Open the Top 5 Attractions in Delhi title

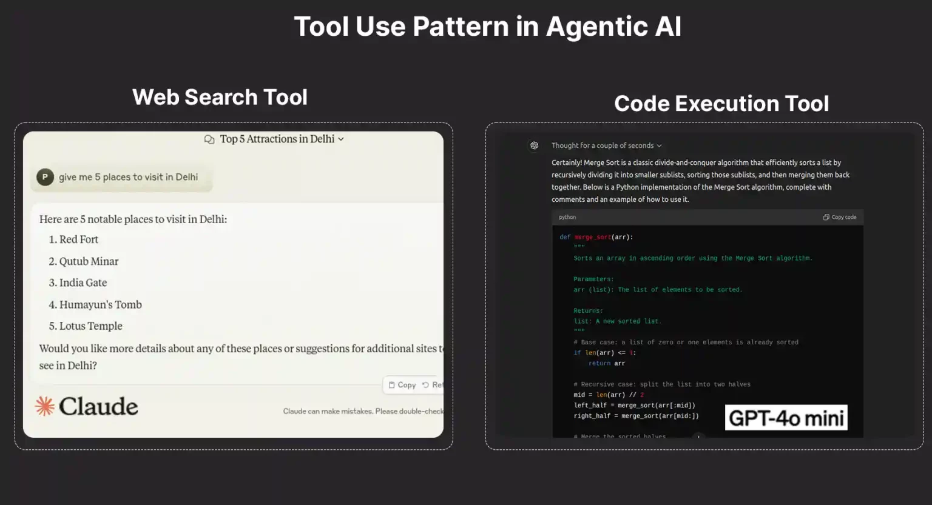277,139
